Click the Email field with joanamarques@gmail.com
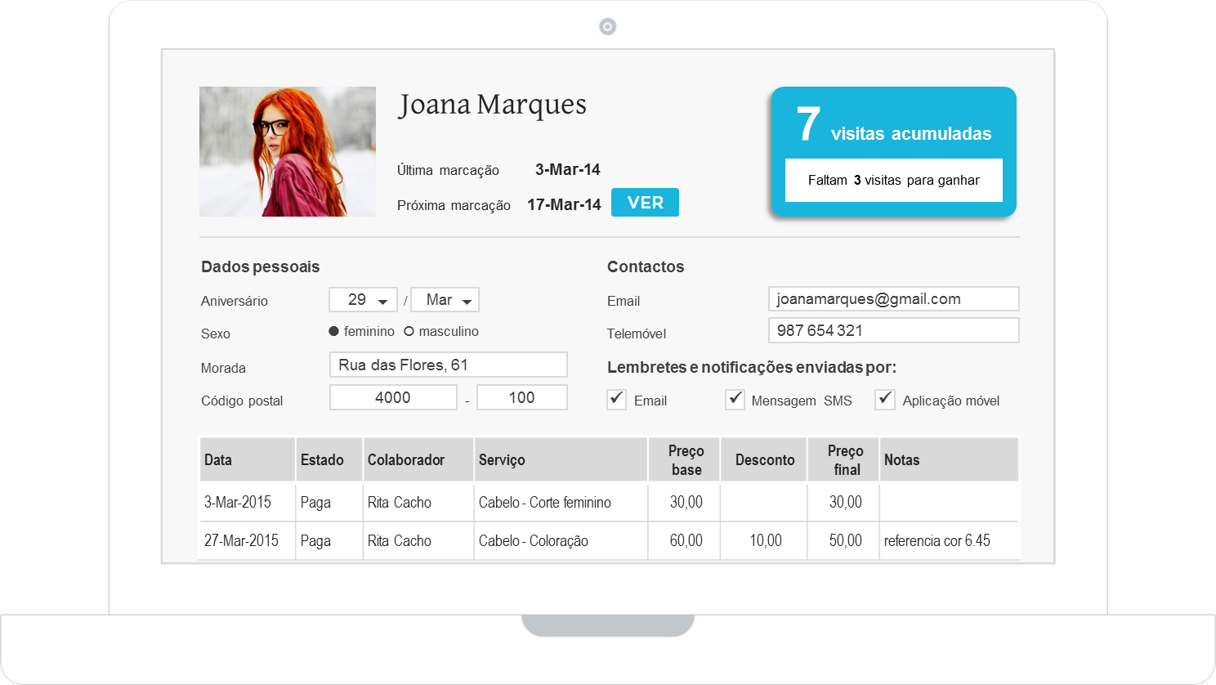Image resolution: width=1216 pixels, height=685 pixels. point(893,298)
